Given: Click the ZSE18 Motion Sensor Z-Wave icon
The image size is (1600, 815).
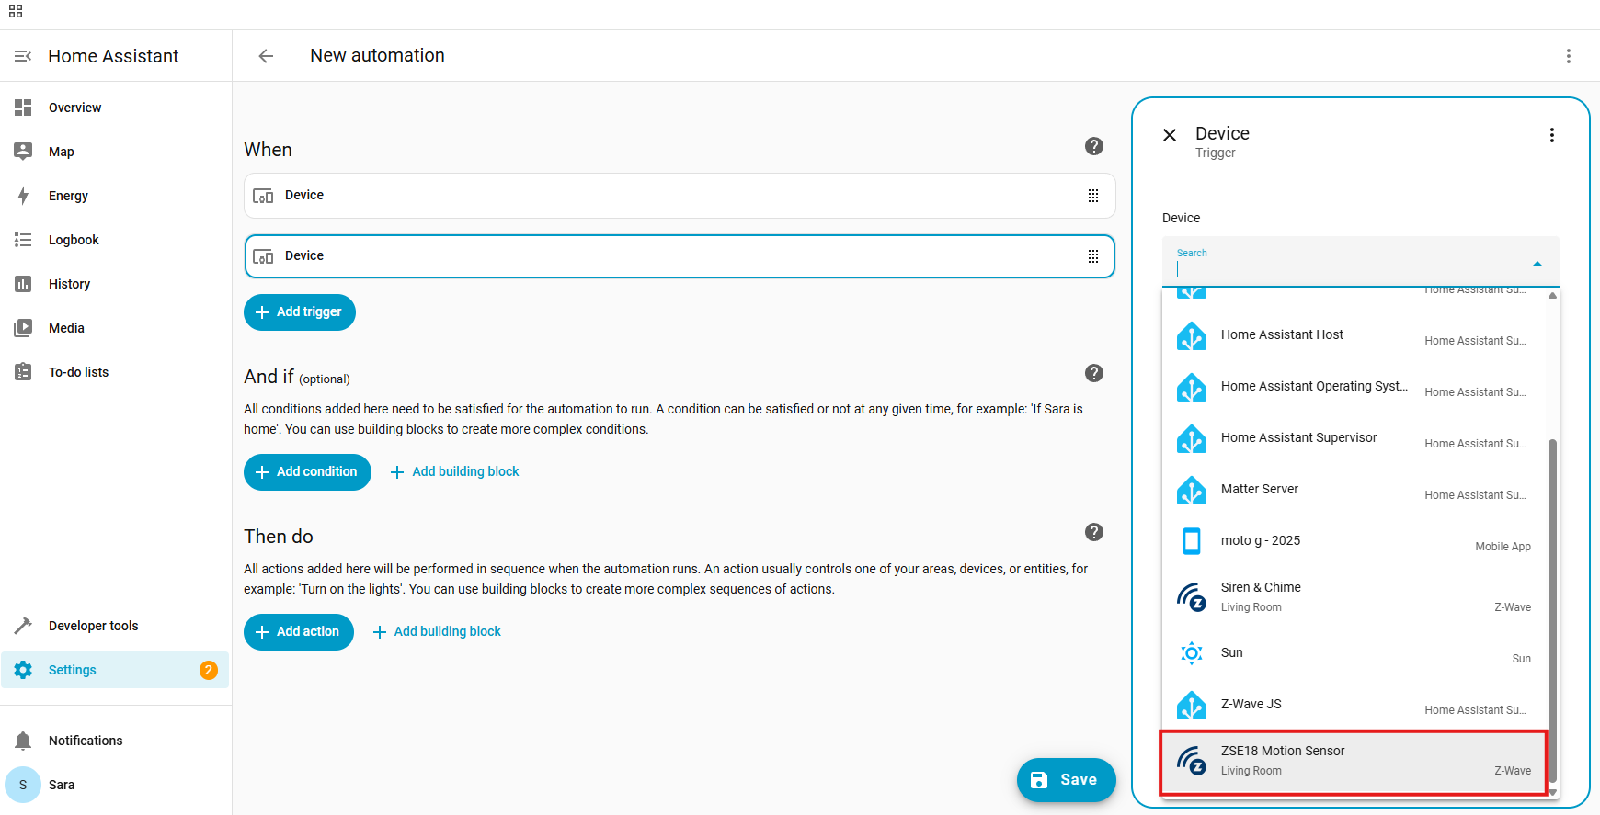Looking at the screenshot, I should pos(1192,761).
